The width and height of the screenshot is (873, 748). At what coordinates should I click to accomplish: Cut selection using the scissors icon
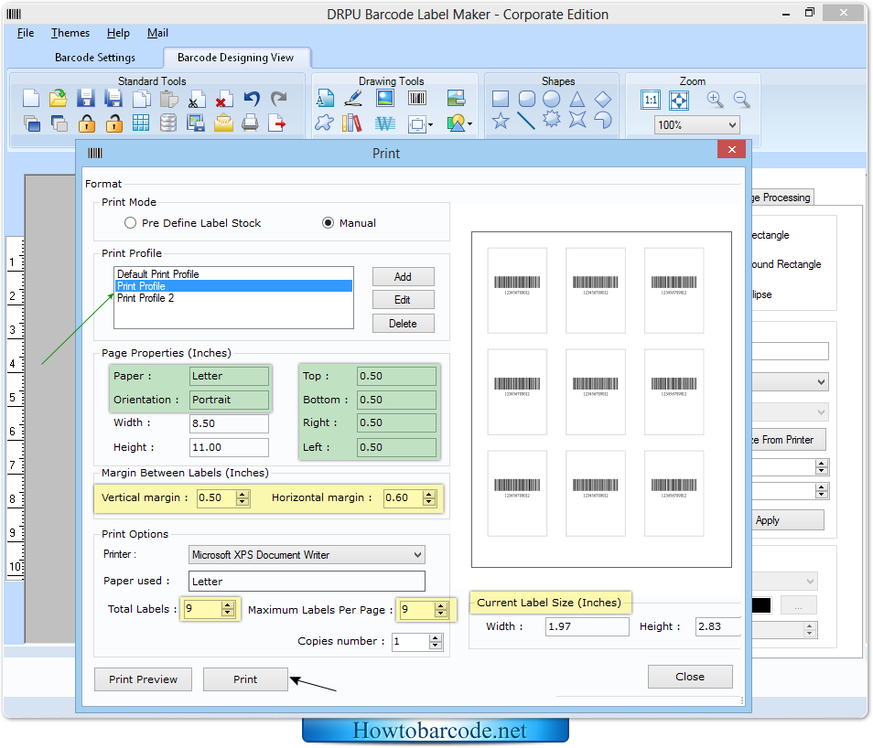(197, 99)
